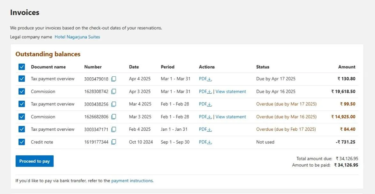Copy invoice number 3003438256
Image resolution: width=375 pixels, height=194 pixels.
[114, 104]
